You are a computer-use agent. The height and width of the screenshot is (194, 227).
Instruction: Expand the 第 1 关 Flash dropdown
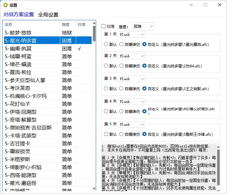132,34
